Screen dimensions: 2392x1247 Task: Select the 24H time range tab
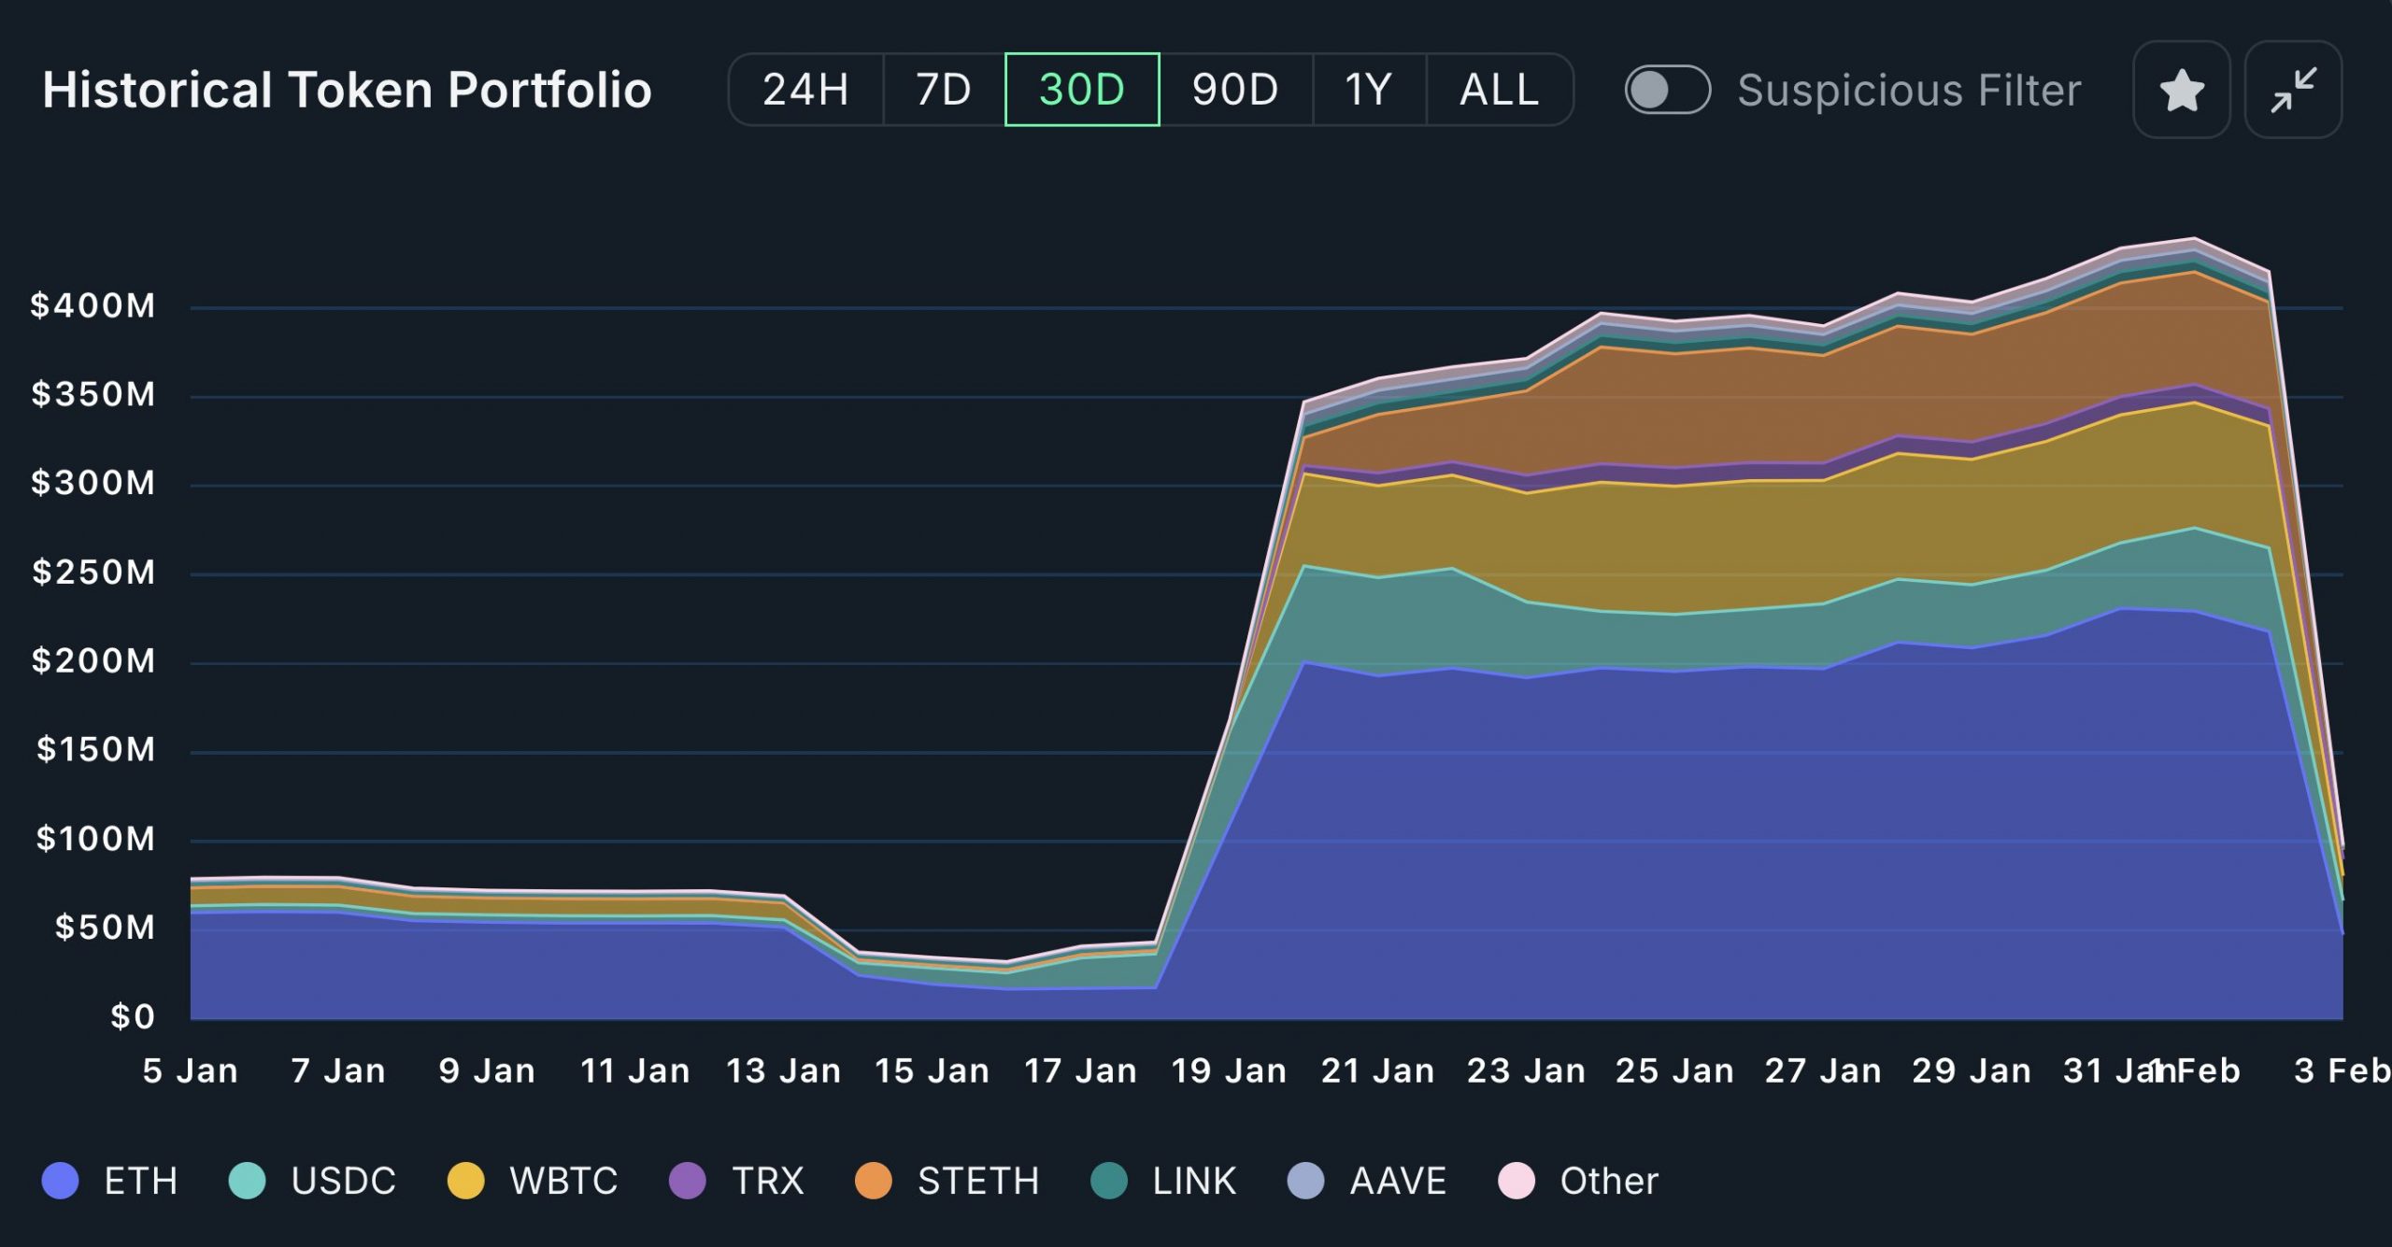(x=805, y=91)
